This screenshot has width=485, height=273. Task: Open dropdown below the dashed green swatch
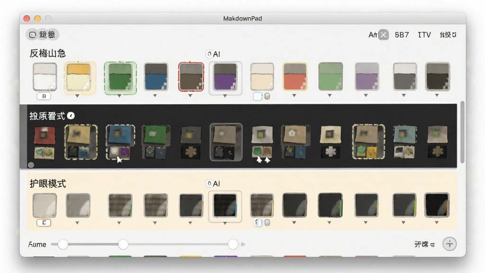[x=119, y=96]
